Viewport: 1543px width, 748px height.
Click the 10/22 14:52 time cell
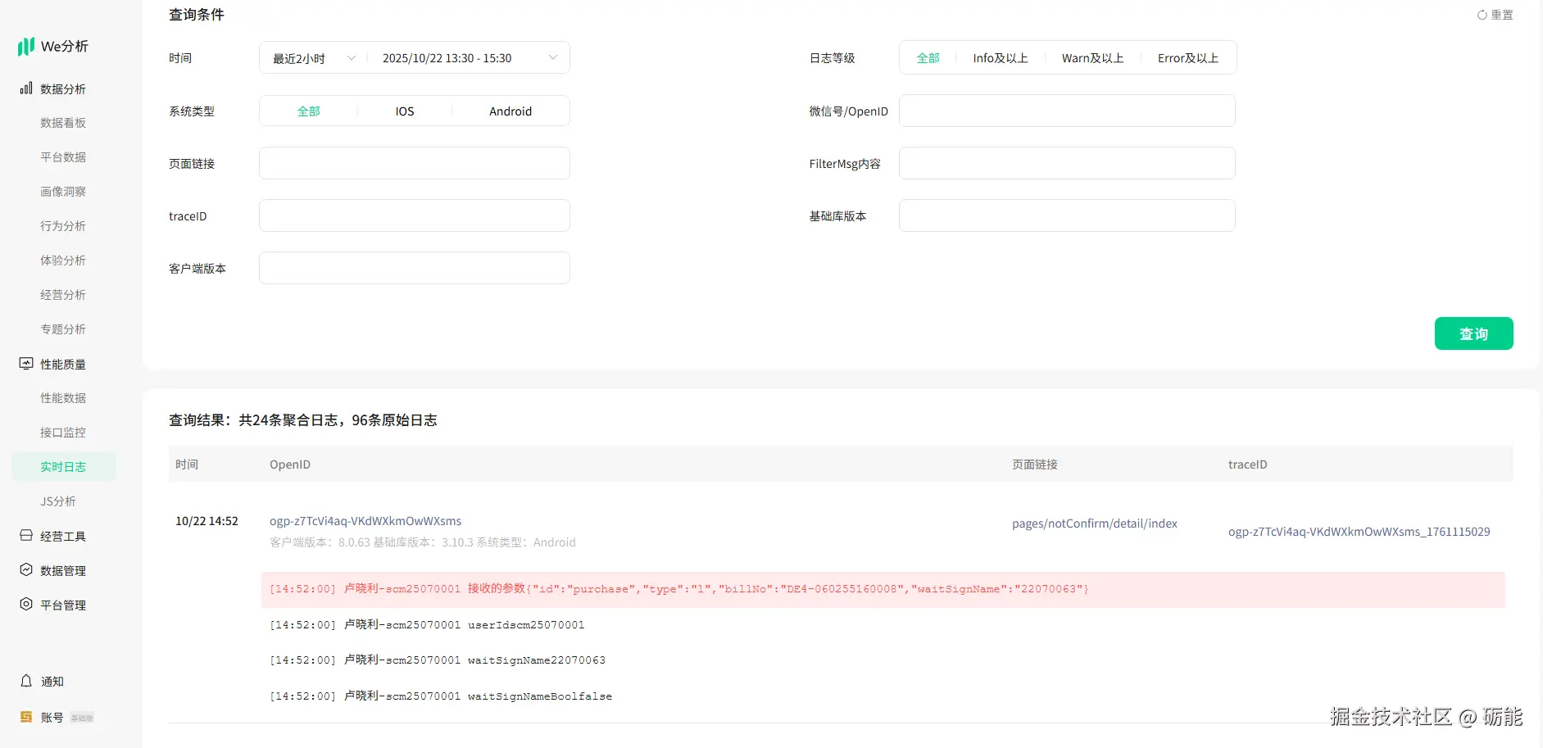(x=206, y=521)
